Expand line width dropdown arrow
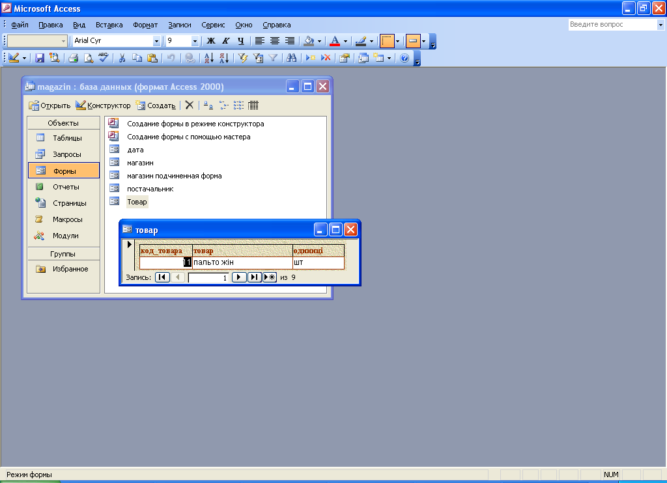 (x=397, y=41)
